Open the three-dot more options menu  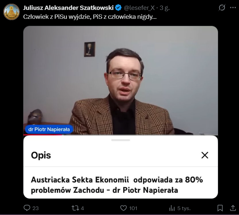233,8
